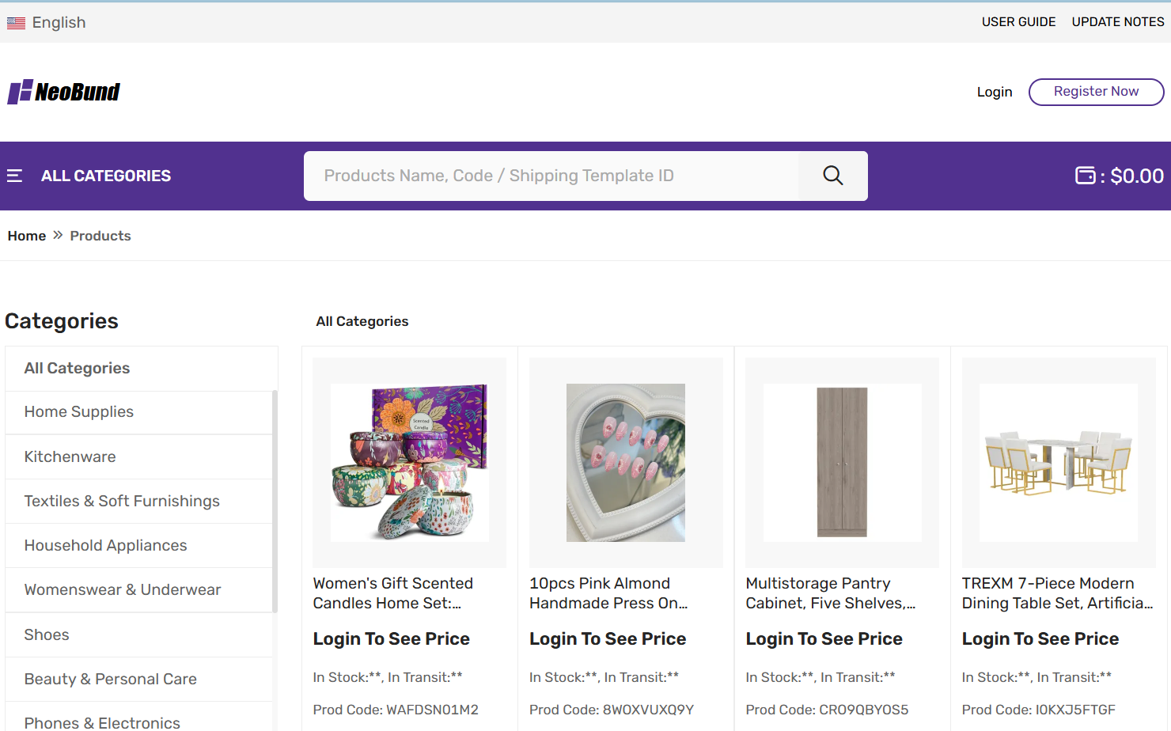Open the pink press-on nails thumbnail
This screenshot has height=731, width=1171.
(625, 463)
